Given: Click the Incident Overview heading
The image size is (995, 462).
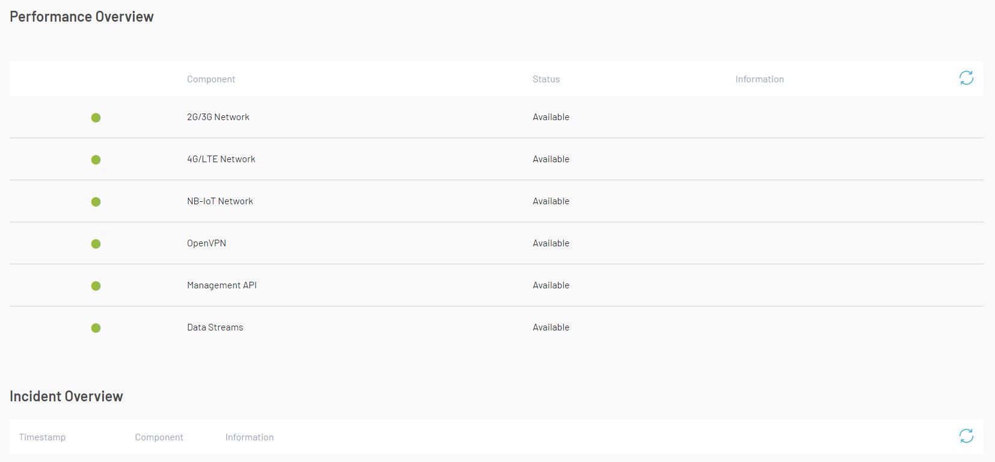Looking at the screenshot, I should [66, 396].
